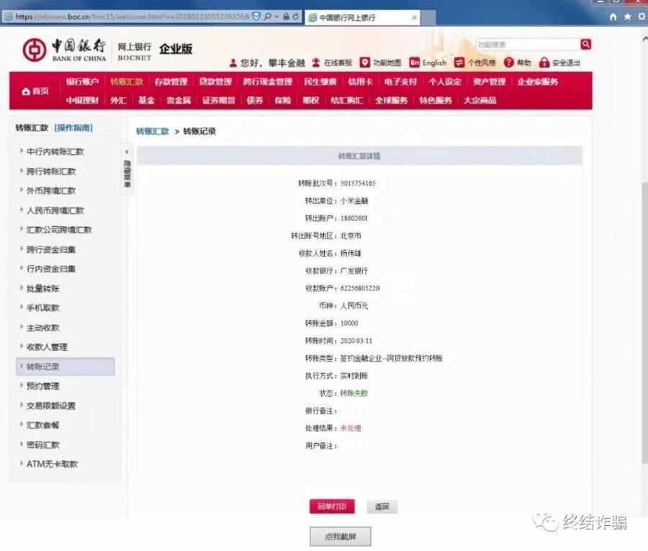648x551 pixels.
Task: Expand 中行内转账汇款 in sidebar
Action: (55, 152)
